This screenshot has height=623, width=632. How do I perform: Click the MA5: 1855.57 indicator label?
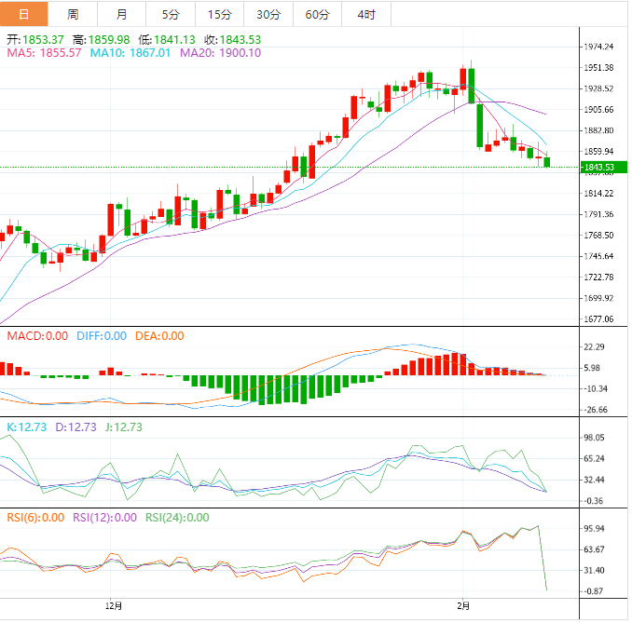(45, 53)
